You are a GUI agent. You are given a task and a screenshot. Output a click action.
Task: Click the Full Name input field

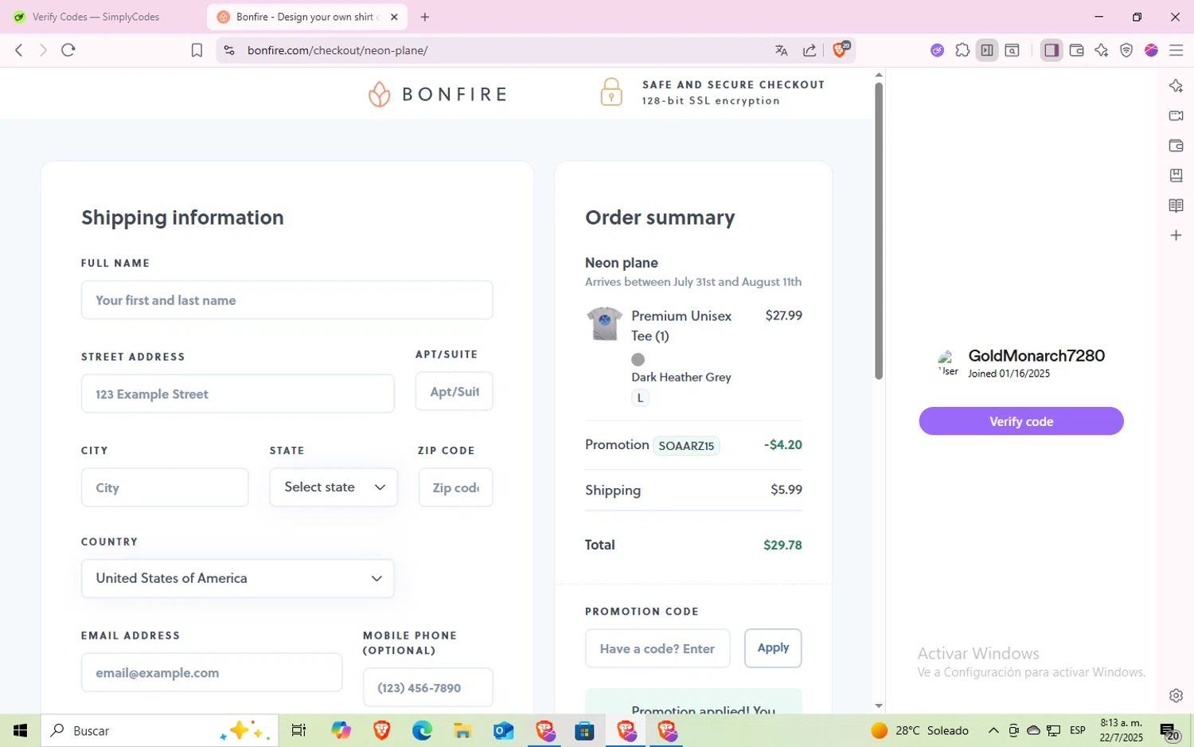coord(287,300)
